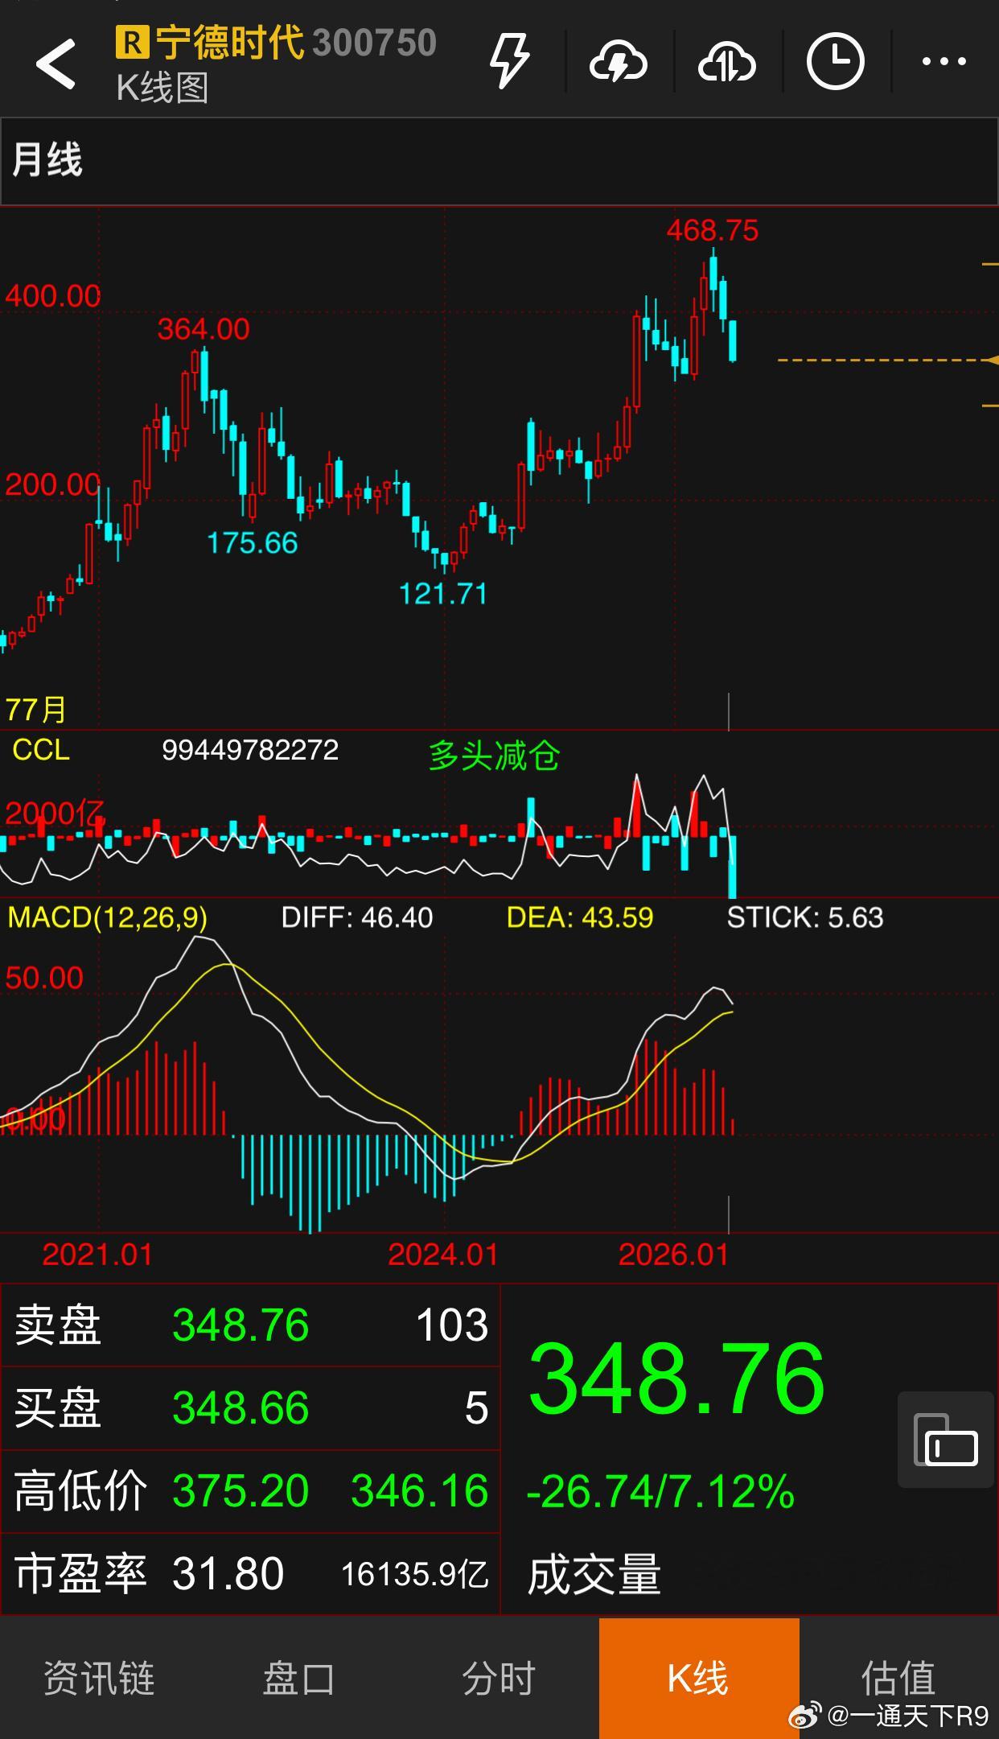Tap the market cap 16135.9亿
999x1739 pixels.
pyautogui.click(x=414, y=1575)
